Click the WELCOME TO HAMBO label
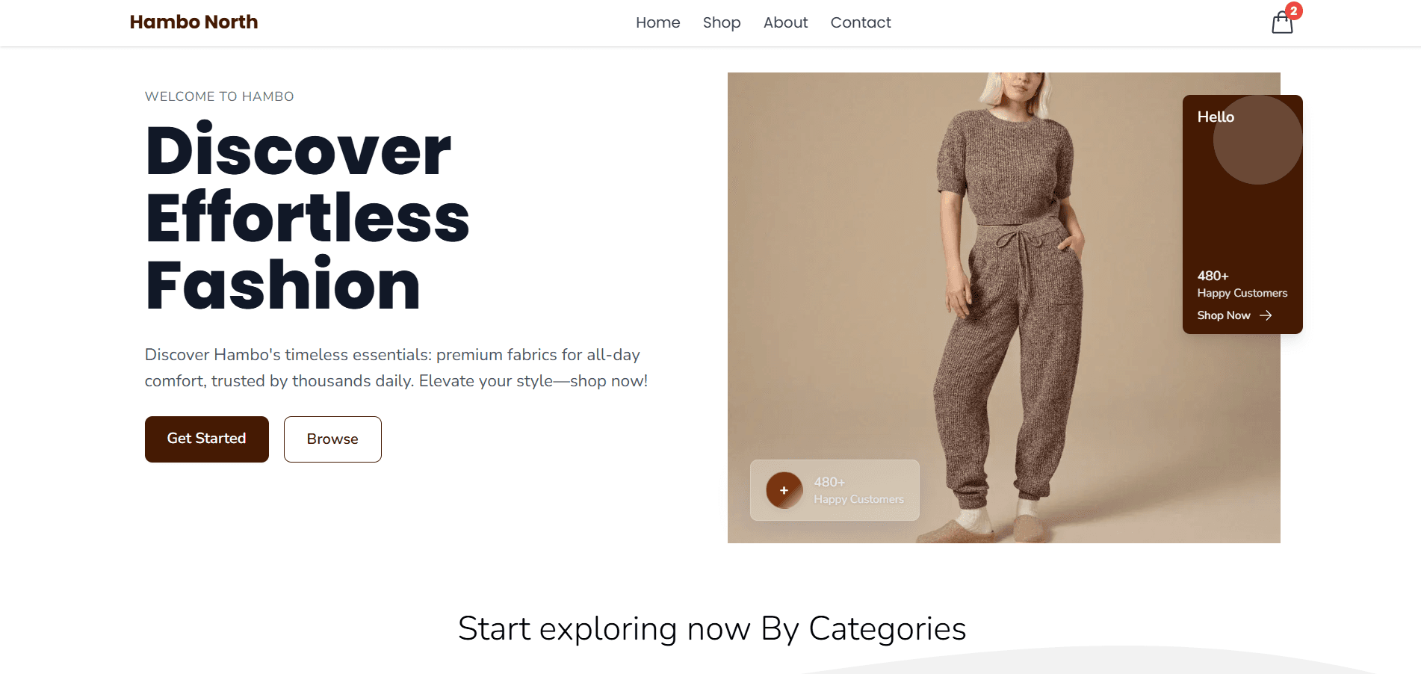Viewport: 1421px width, 674px height. click(220, 96)
